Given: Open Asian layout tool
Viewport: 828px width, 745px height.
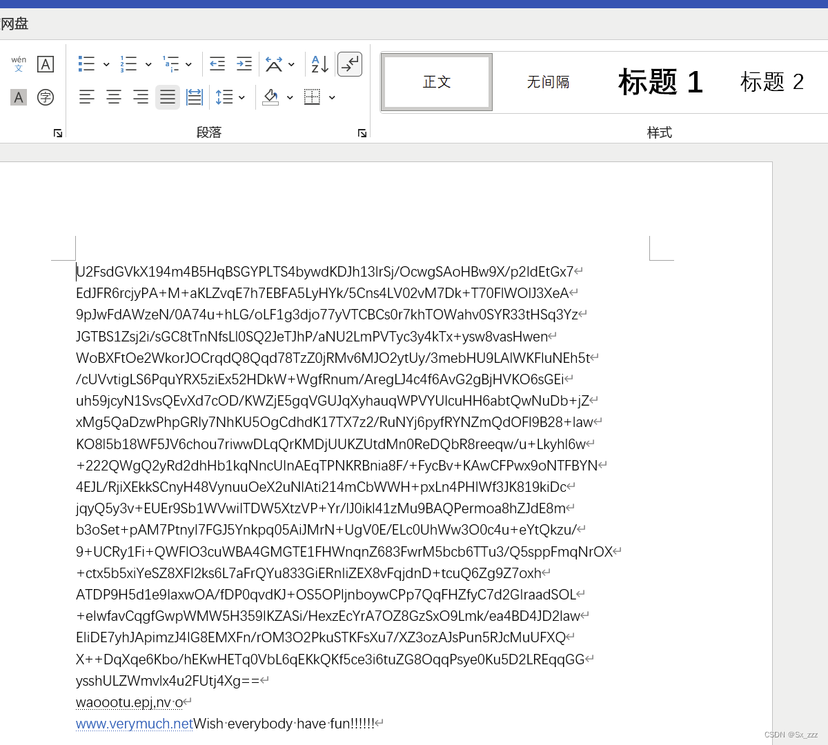Looking at the screenshot, I should [x=274, y=64].
